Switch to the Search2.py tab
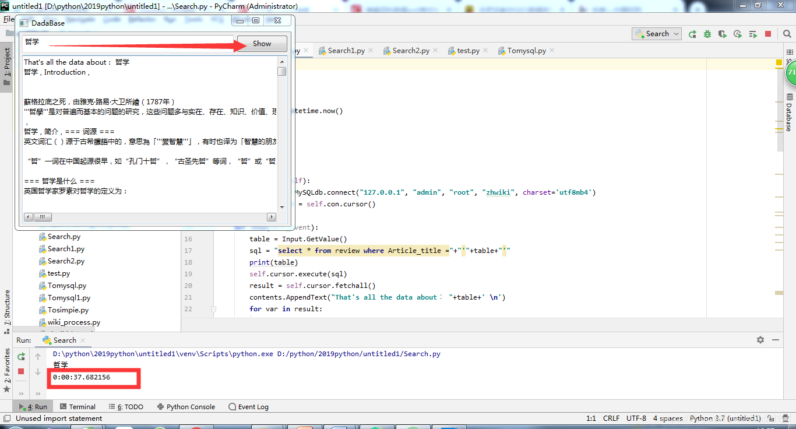The image size is (796, 429). 411,51
